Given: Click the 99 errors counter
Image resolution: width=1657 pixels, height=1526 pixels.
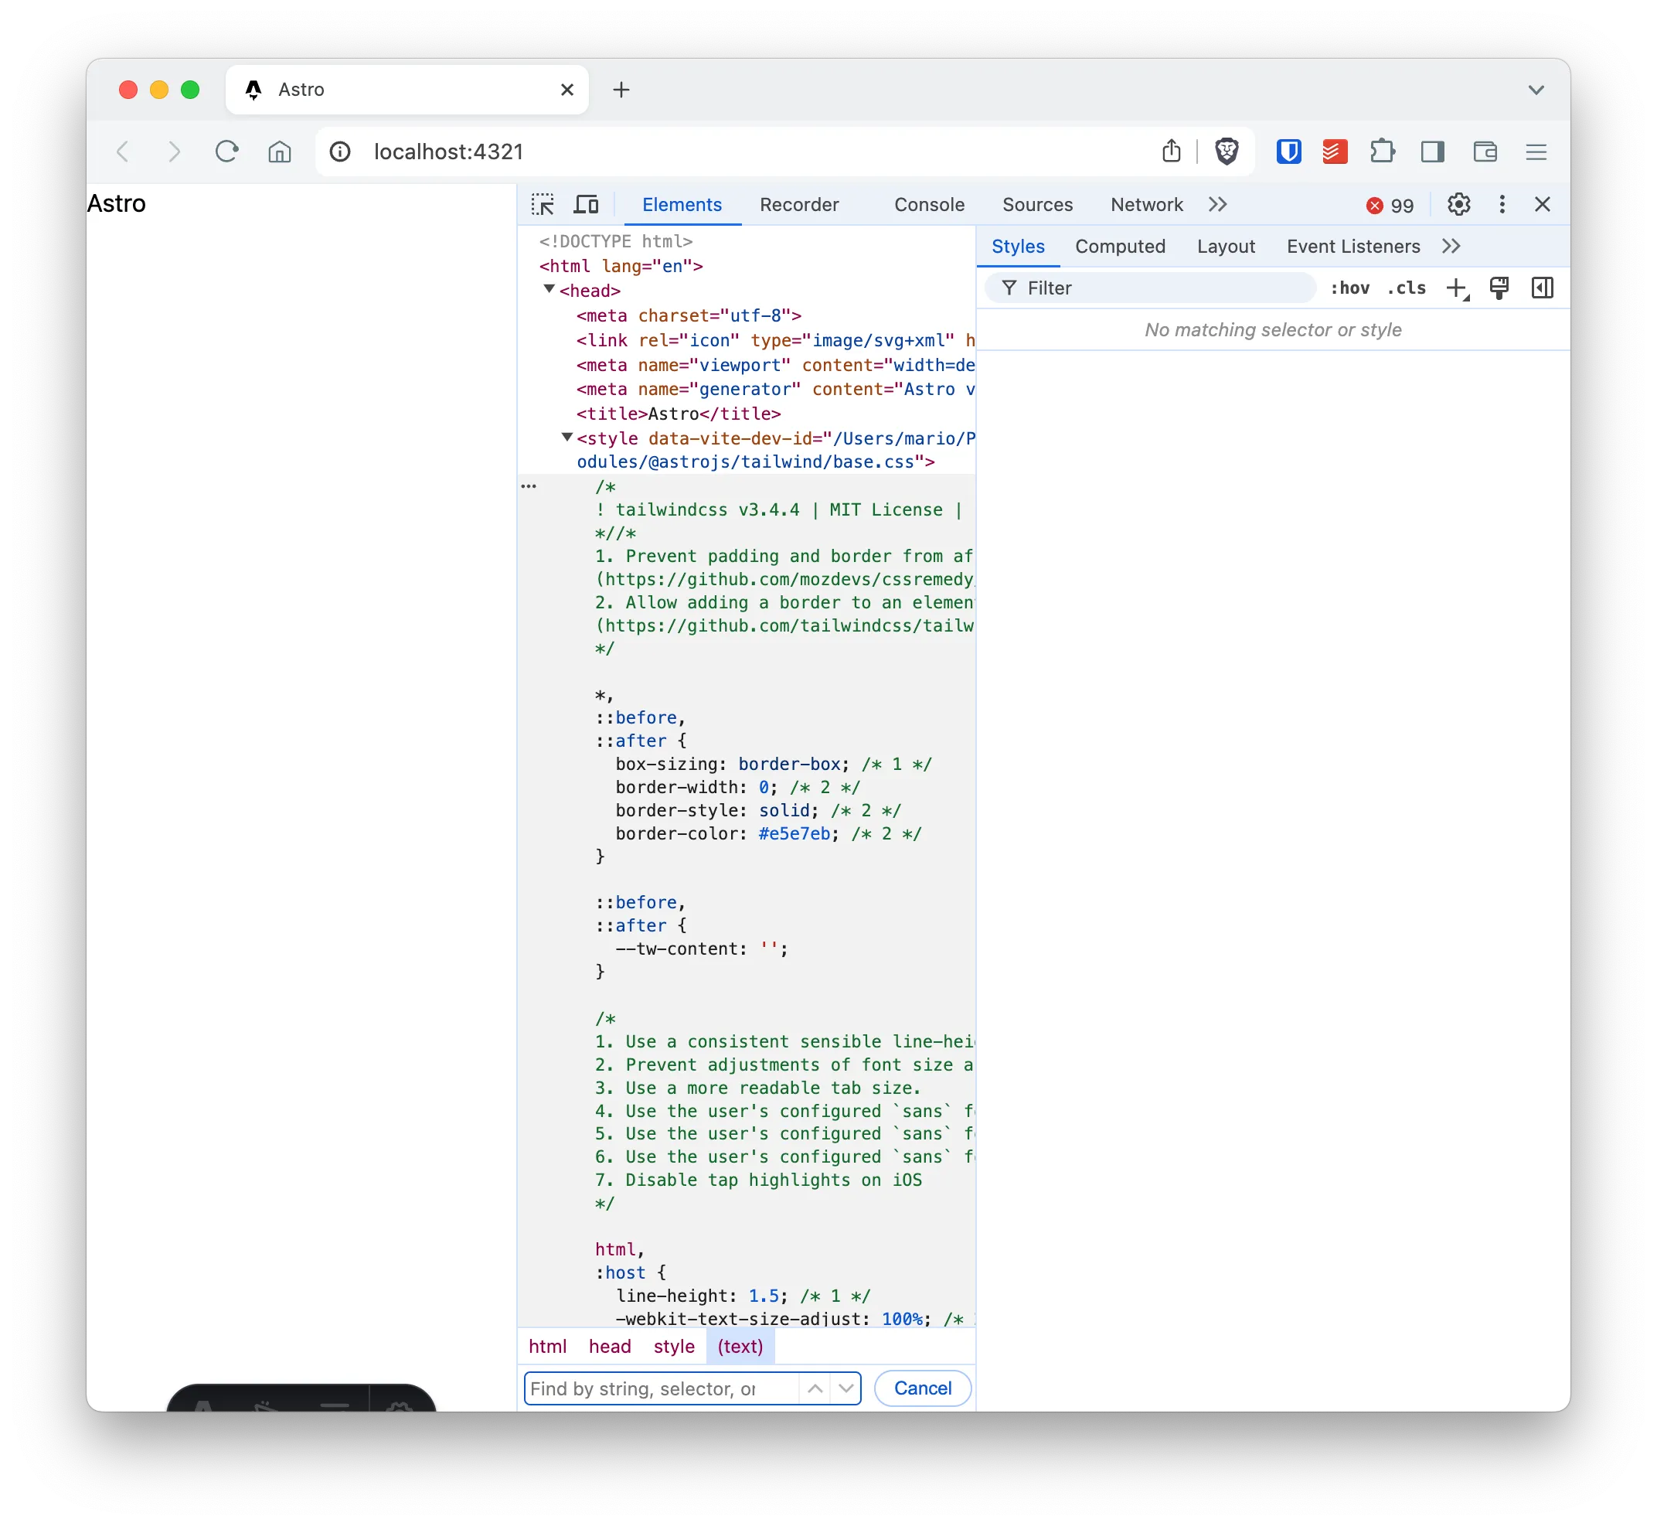Looking at the screenshot, I should (x=1390, y=206).
